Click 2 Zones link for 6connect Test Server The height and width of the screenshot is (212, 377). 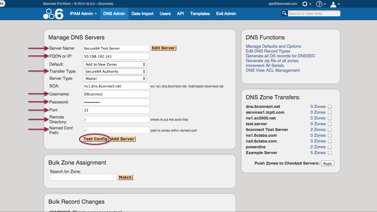[318, 130]
